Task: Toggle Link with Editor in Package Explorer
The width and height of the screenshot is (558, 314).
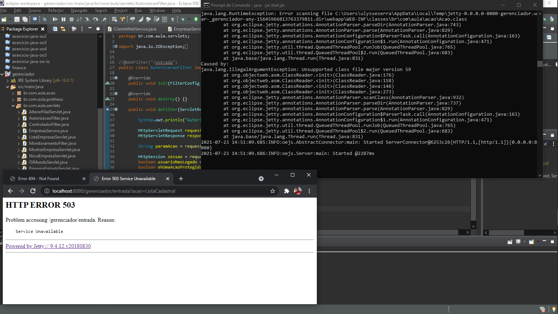Action: coord(63,29)
